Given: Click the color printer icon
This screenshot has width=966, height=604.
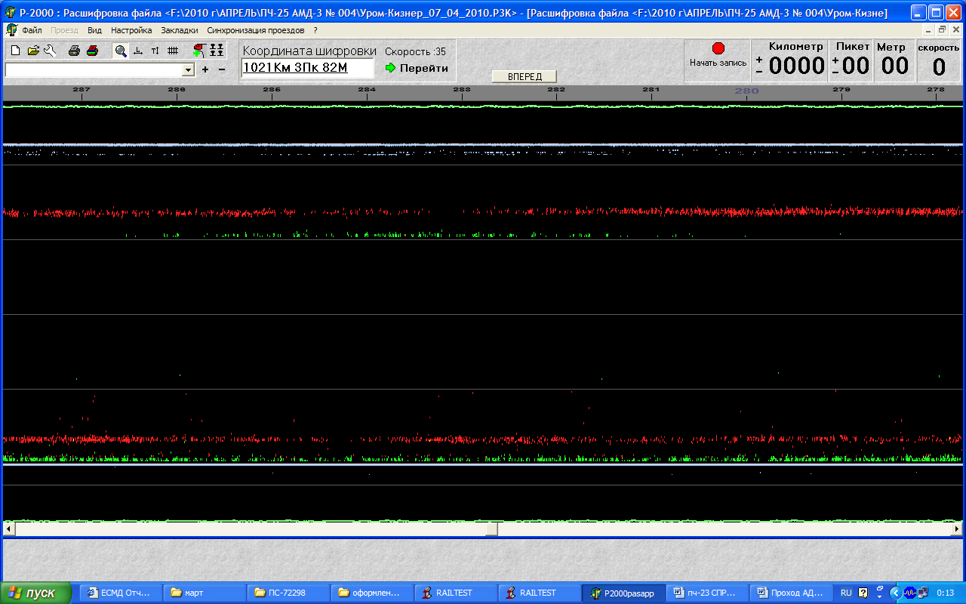Looking at the screenshot, I should tap(92, 51).
